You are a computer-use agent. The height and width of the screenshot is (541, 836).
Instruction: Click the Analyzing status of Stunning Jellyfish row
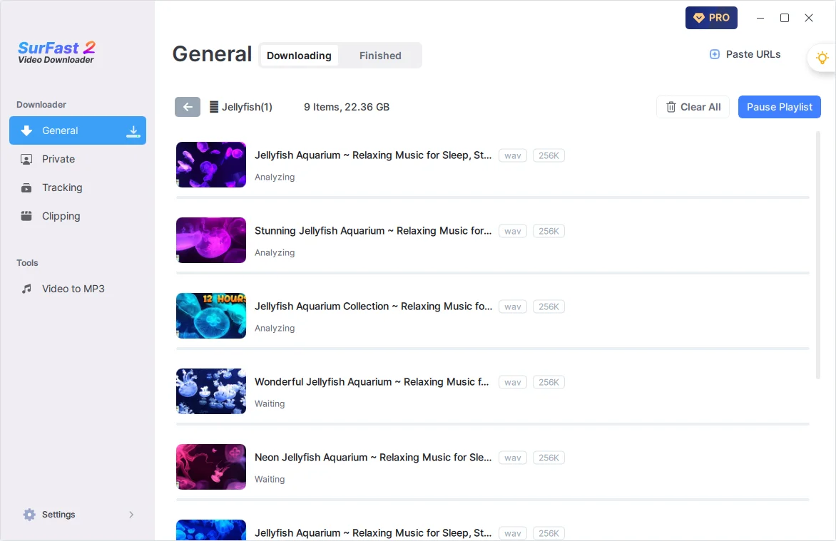275,252
